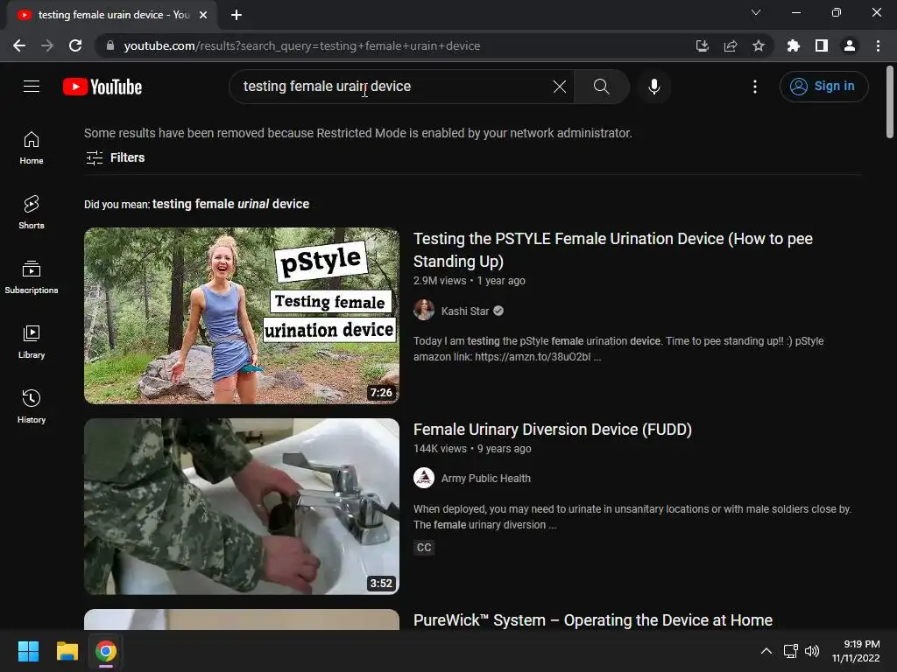This screenshot has height=672, width=897.
Task: Bookmark this page with star icon
Action: (758, 45)
